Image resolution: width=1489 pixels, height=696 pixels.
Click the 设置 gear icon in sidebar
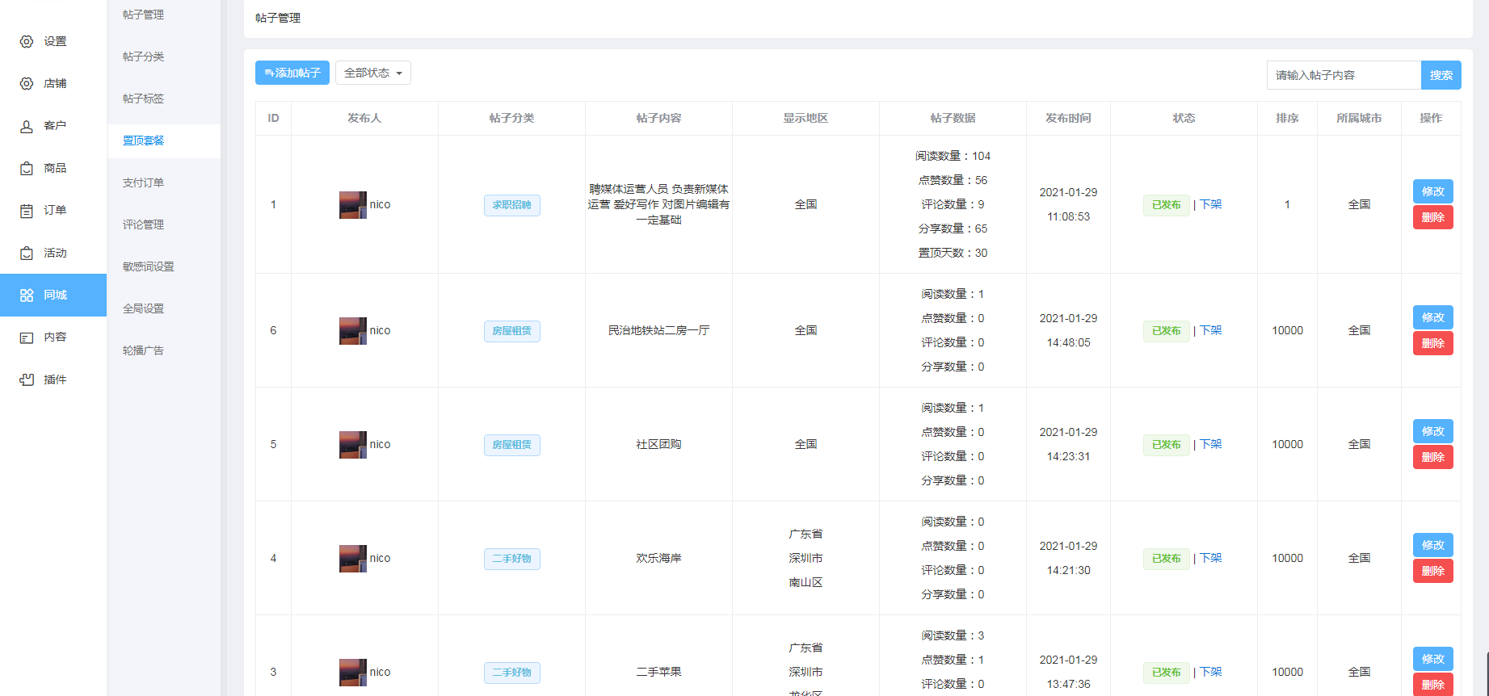[x=27, y=41]
